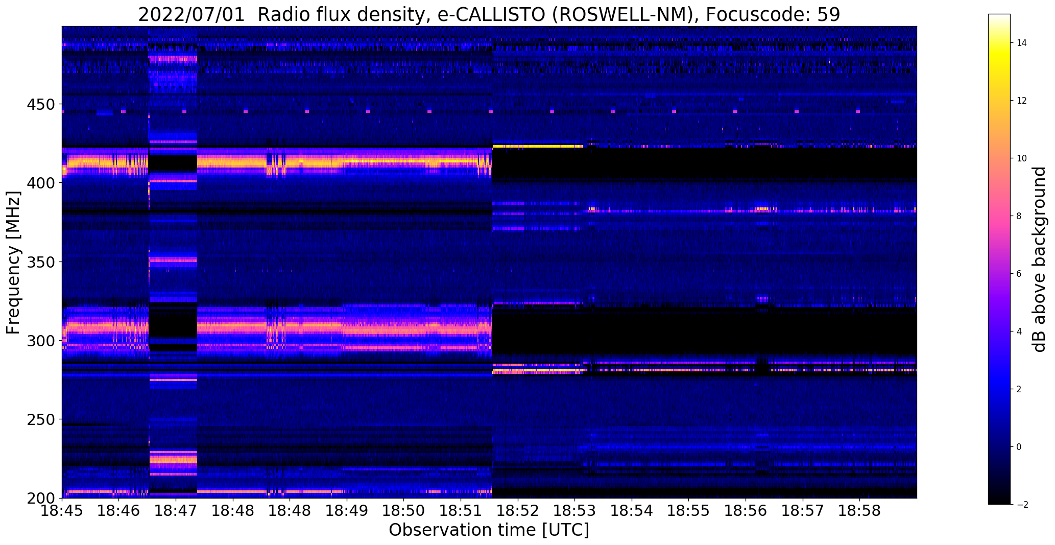Viewport: 1055px width, 545px height.
Task: Select the 18:55 time tick label
Action: pyautogui.click(x=688, y=510)
